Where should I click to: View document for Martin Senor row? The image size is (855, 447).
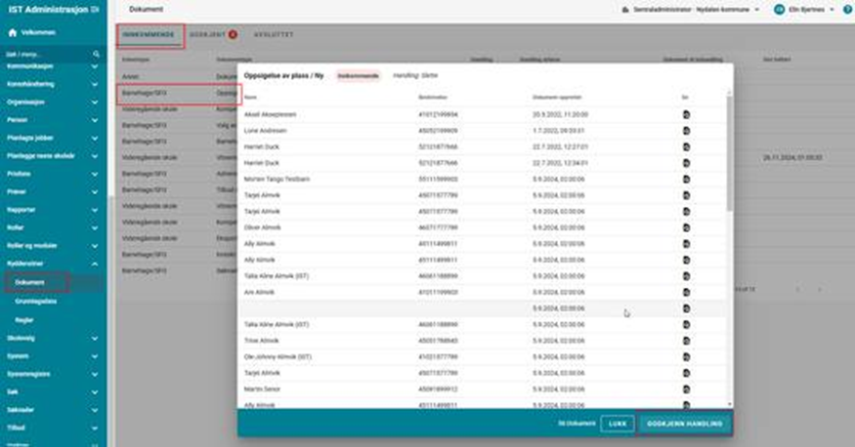pos(686,386)
